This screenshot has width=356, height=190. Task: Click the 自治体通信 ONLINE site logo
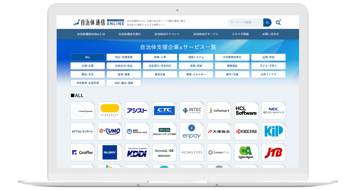[x=99, y=23]
